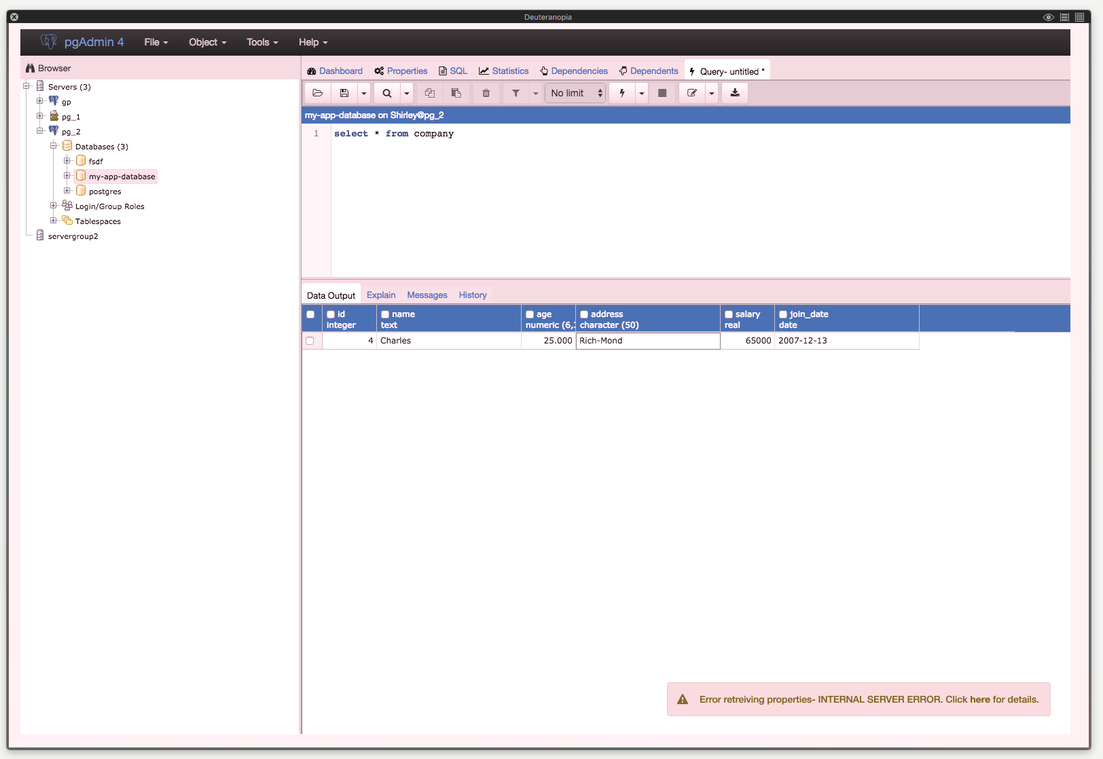The width and height of the screenshot is (1103, 759).
Task: Toggle the name column header checkbox
Action: pyautogui.click(x=385, y=314)
